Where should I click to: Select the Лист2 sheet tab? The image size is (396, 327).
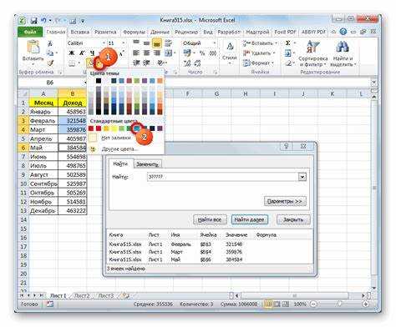tap(82, 296)
